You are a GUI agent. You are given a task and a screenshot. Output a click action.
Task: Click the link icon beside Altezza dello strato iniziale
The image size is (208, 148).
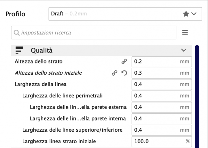[x=114, y=73]
